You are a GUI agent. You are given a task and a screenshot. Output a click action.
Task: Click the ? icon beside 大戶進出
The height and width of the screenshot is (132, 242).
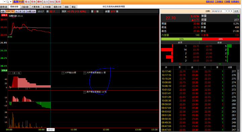[x=63, y=73]
